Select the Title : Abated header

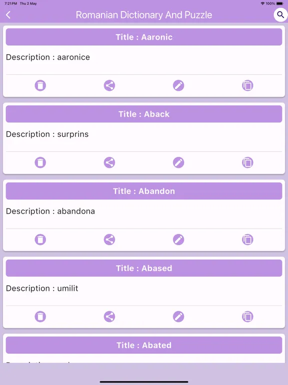coord(144,345)
